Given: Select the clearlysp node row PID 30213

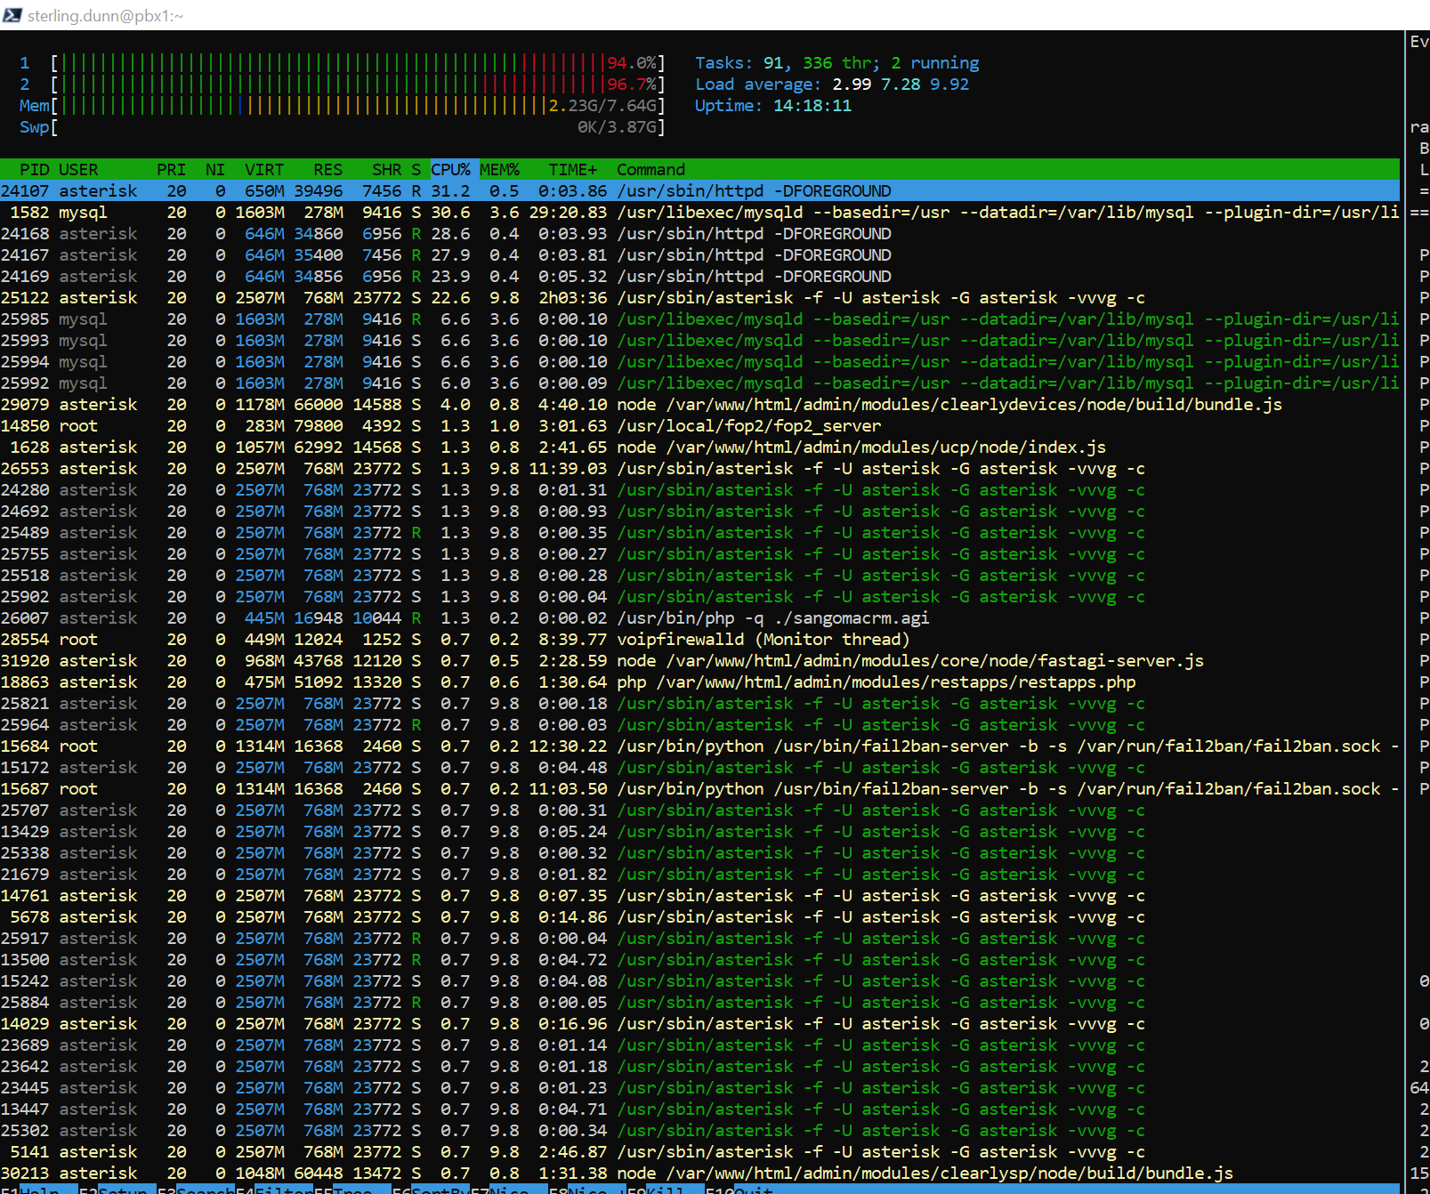Looking at the screenshot, I should point(699,1173).
